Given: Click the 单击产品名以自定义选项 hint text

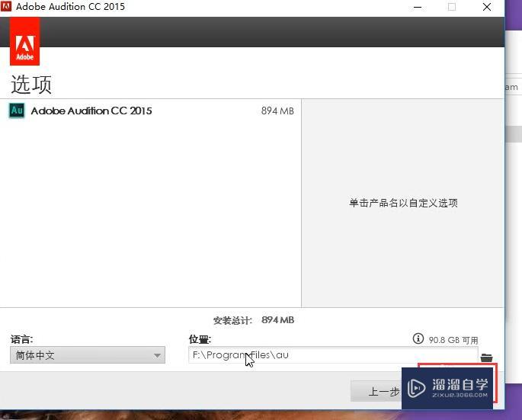Looking at the screenshot, I should pyautogui.click(x=403, y=203).
